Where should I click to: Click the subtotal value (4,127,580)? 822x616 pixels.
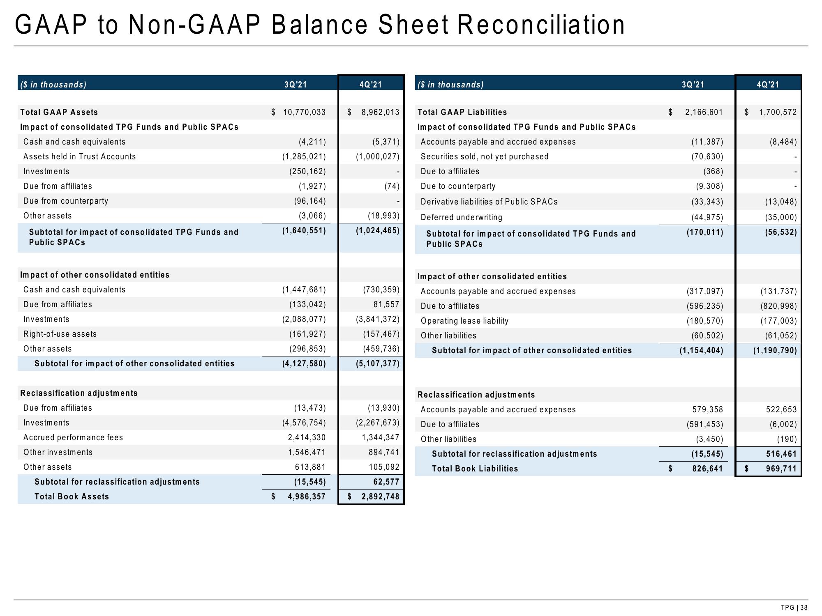pyautogui.click(x=304, y=363)
